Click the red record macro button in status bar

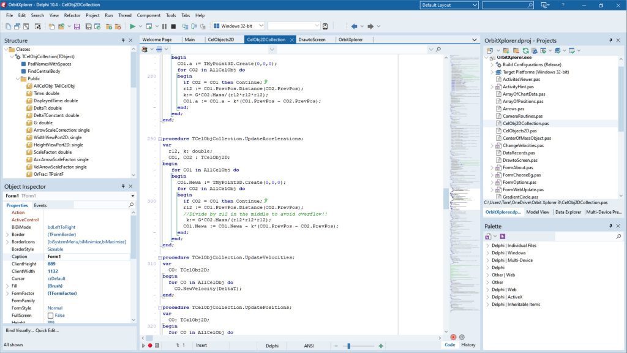pyautogui.click(x=150, y=346)
